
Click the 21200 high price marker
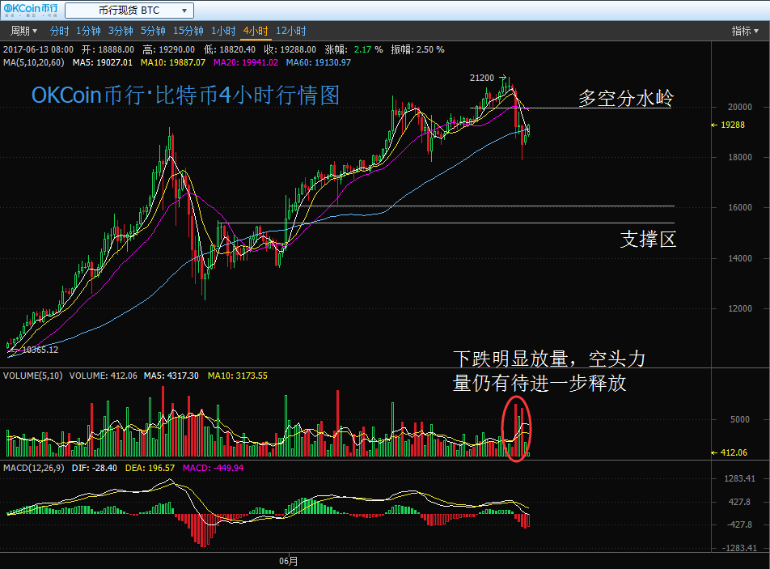pos(482,78)
